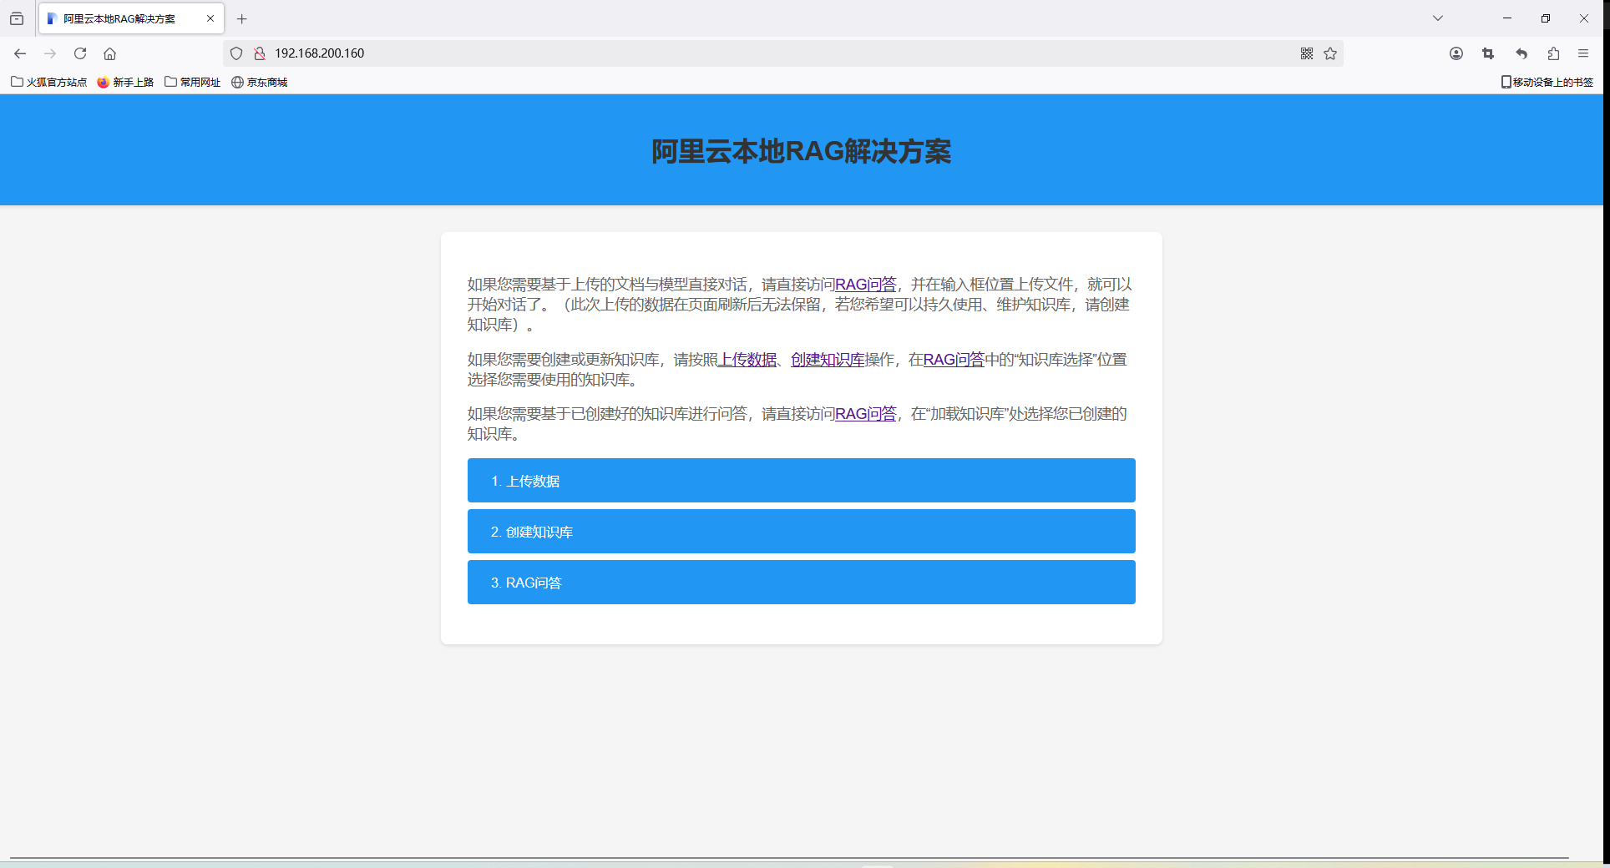Toggle the undo session restore icon
Screen dimensions: 1610x868
tap(1521, 53)
